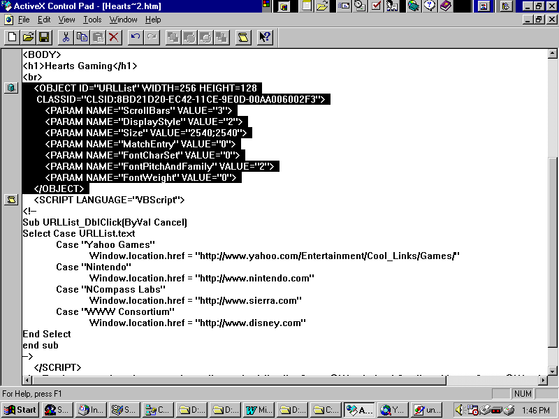Screen dimensions: 559x419
Task: Open a file with the Open folder icon
Action: click(28, 37)
